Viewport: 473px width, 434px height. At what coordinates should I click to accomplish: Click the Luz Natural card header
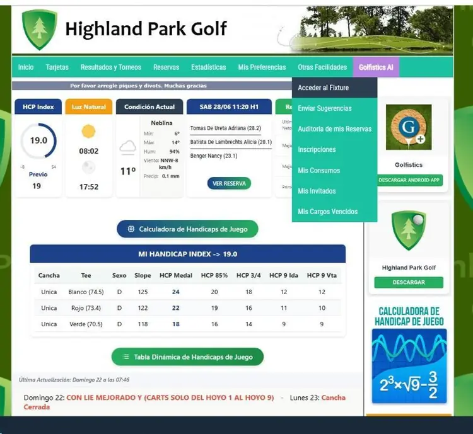click(89, 106)
